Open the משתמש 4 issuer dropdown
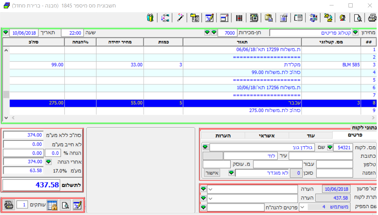The height and width of the screenshot is (215, 378). tap(302, 207)
